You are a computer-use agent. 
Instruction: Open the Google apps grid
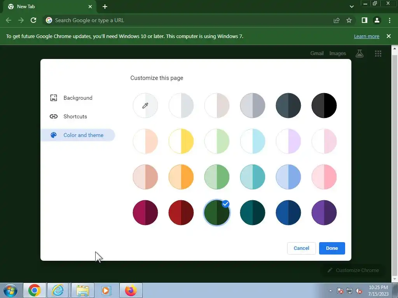[378, 53]
